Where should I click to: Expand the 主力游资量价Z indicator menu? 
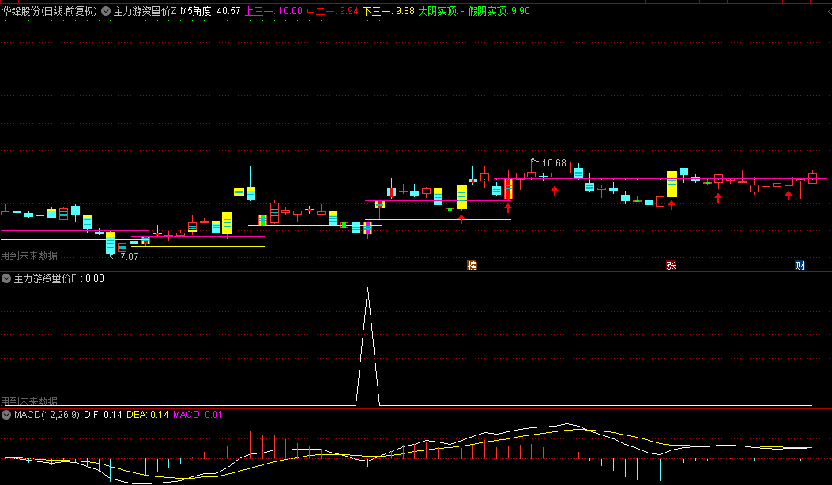pyautogui.click(x=106, y=11)
